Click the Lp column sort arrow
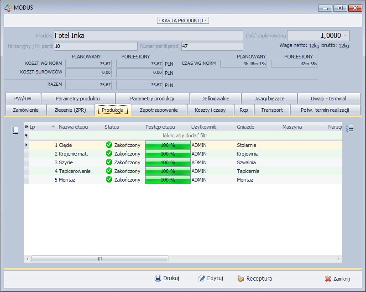This screenshot has width=366, height=292. [53, 127]
